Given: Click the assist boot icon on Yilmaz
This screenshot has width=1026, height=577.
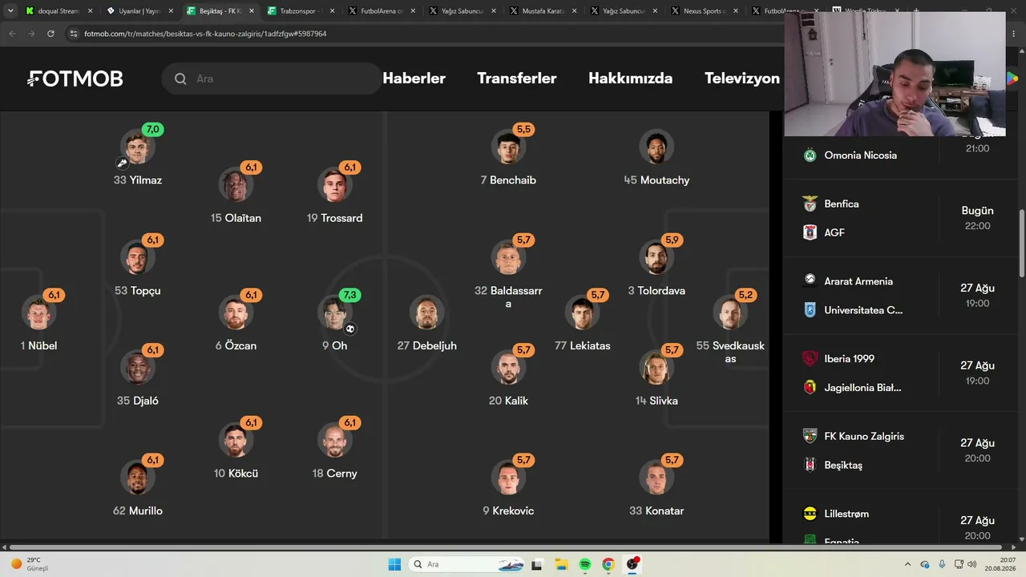Looking at the screenshot, I should 122,163.
